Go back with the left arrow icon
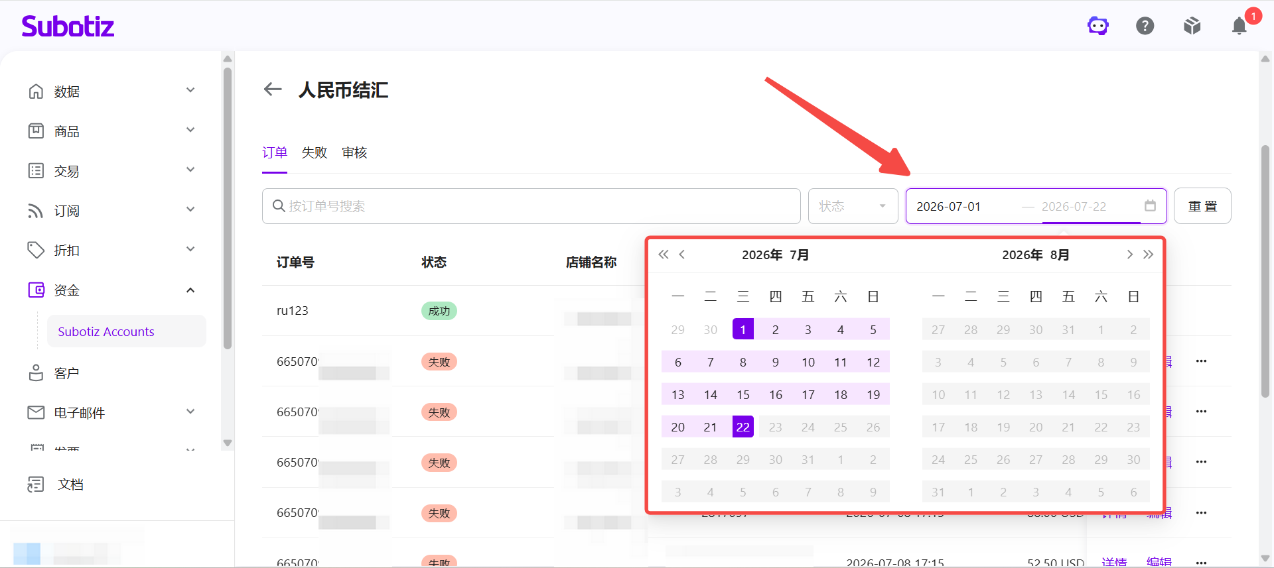1274x568 pixels. [x=273, y=89]
